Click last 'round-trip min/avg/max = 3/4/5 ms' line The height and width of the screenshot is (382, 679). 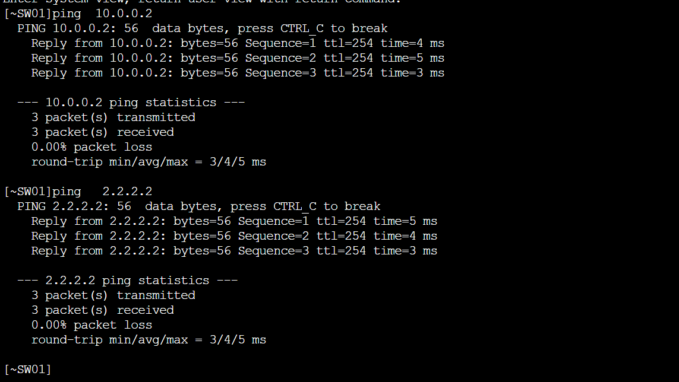(149, 340)
